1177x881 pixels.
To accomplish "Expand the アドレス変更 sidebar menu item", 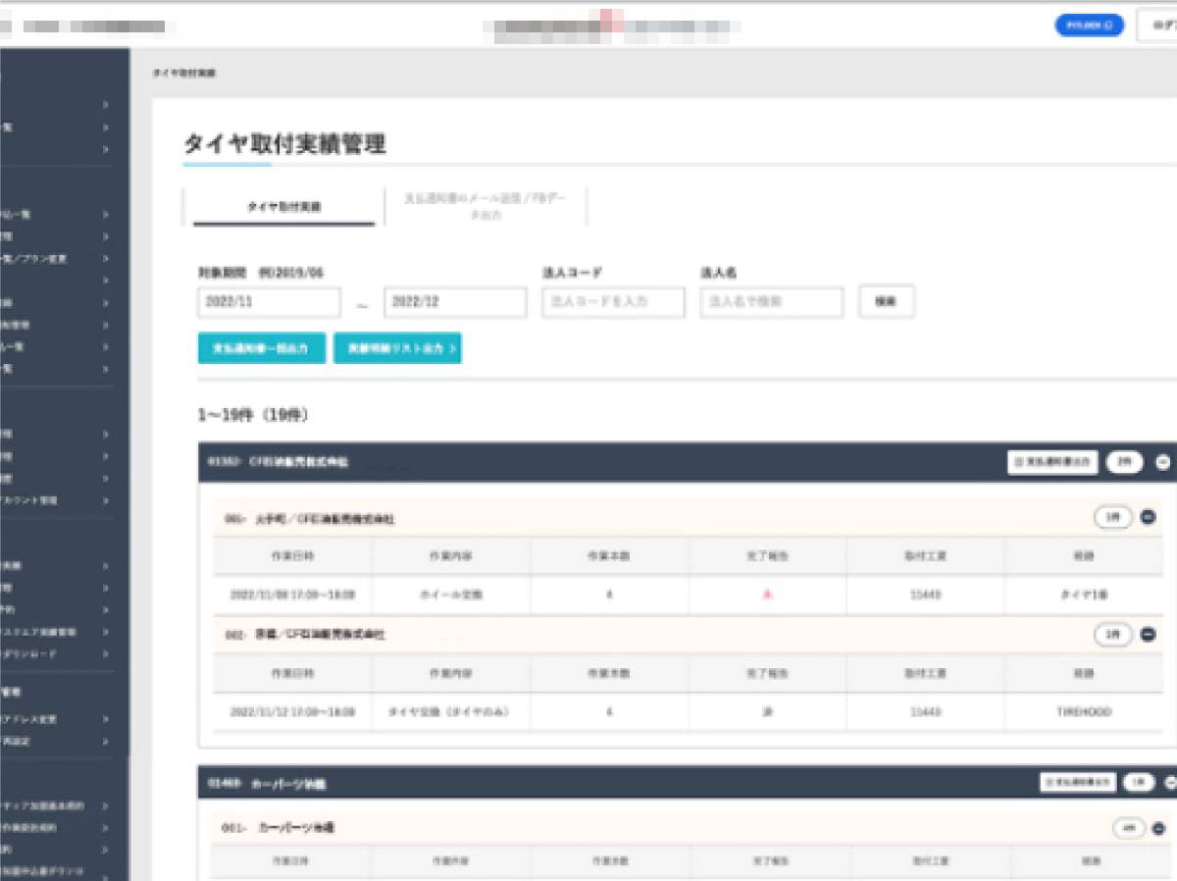I will coord(59,719).
